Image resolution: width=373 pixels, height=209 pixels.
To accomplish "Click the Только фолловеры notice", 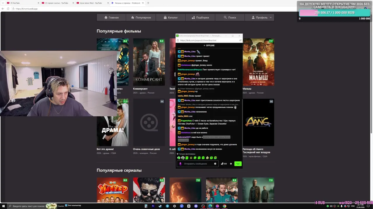I will (x=187, y=154).
